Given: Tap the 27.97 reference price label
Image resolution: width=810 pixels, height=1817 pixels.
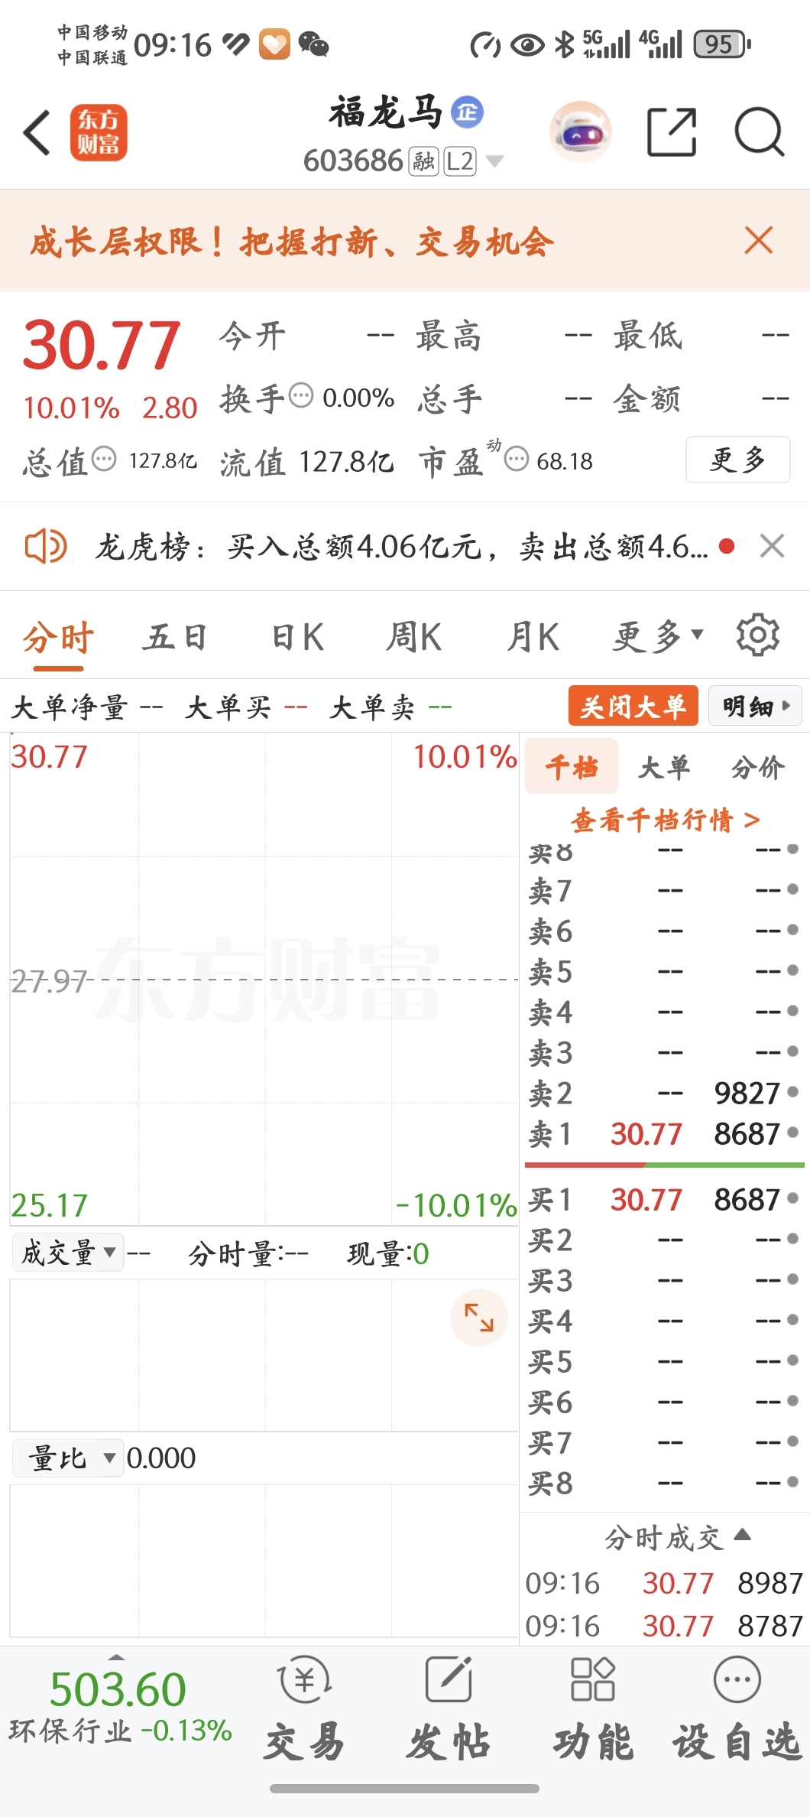Looking at the screenshot, I should [48, 980].
